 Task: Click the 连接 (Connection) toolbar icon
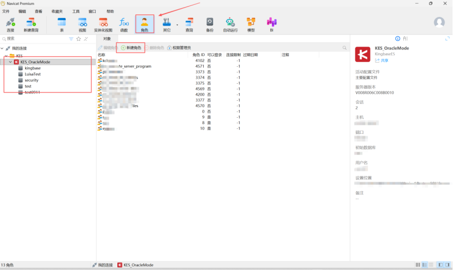click(10, 24)
